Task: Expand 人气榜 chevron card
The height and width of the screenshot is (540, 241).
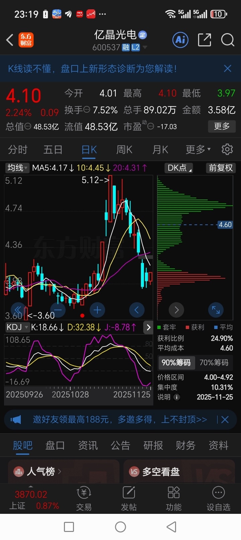Action: click(x=64, y=472)
